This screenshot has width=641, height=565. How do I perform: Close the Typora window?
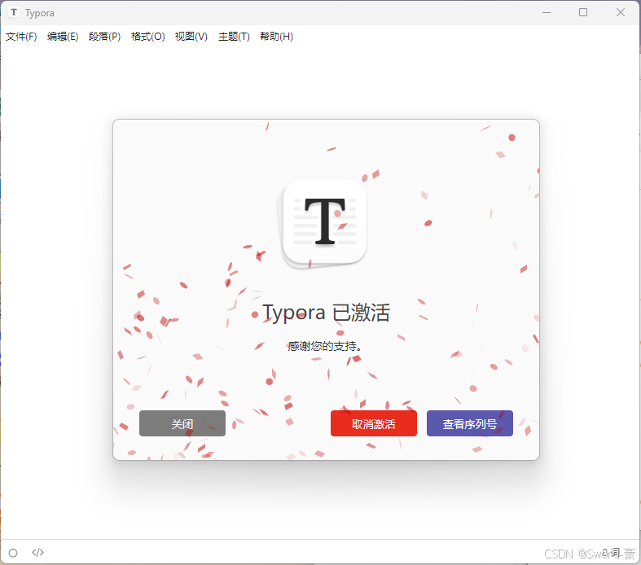pos(621,13)
